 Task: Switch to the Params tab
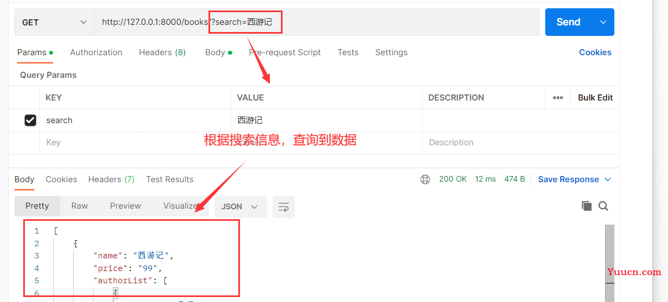pyautogui.click(x=35, y=52)
